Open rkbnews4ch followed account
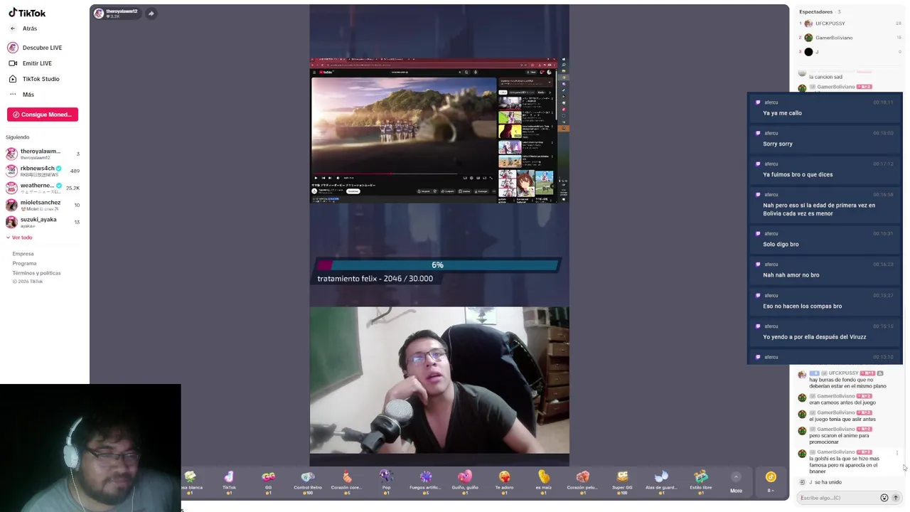The width and height of the screenshot is (910, 512). (43, 171)
